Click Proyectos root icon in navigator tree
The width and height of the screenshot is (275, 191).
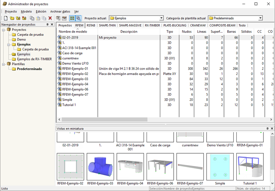coord(9,29)
